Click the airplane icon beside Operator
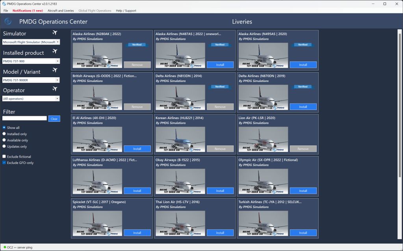The image size is (403, 251). 55,89
